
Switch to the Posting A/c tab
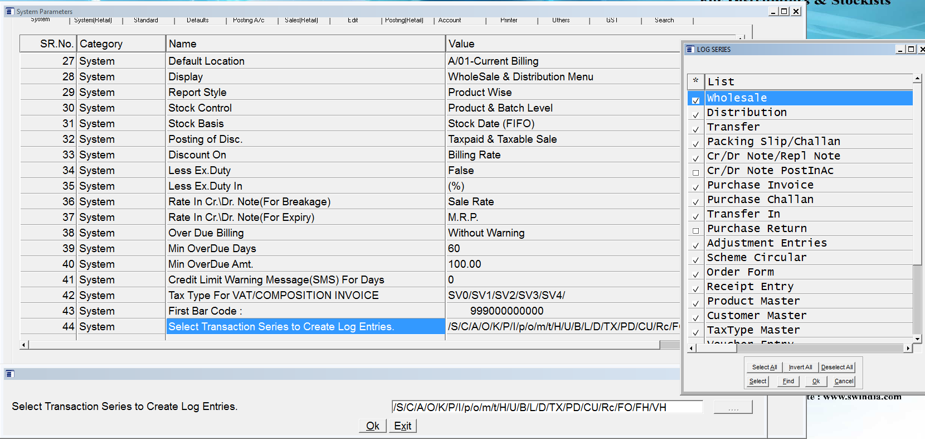point(249,20)
